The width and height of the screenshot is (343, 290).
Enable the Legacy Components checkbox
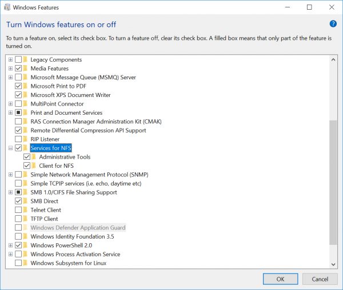coord(18,59)
